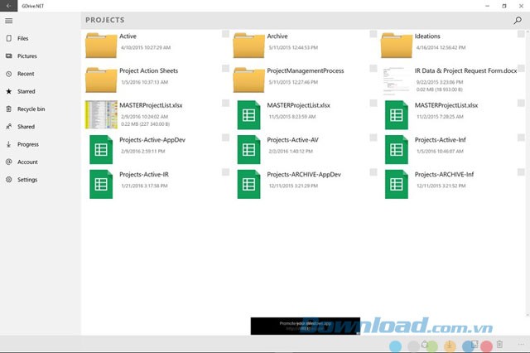
Task: Open Pictures in the sidebar
Action: tap(41, 56)
